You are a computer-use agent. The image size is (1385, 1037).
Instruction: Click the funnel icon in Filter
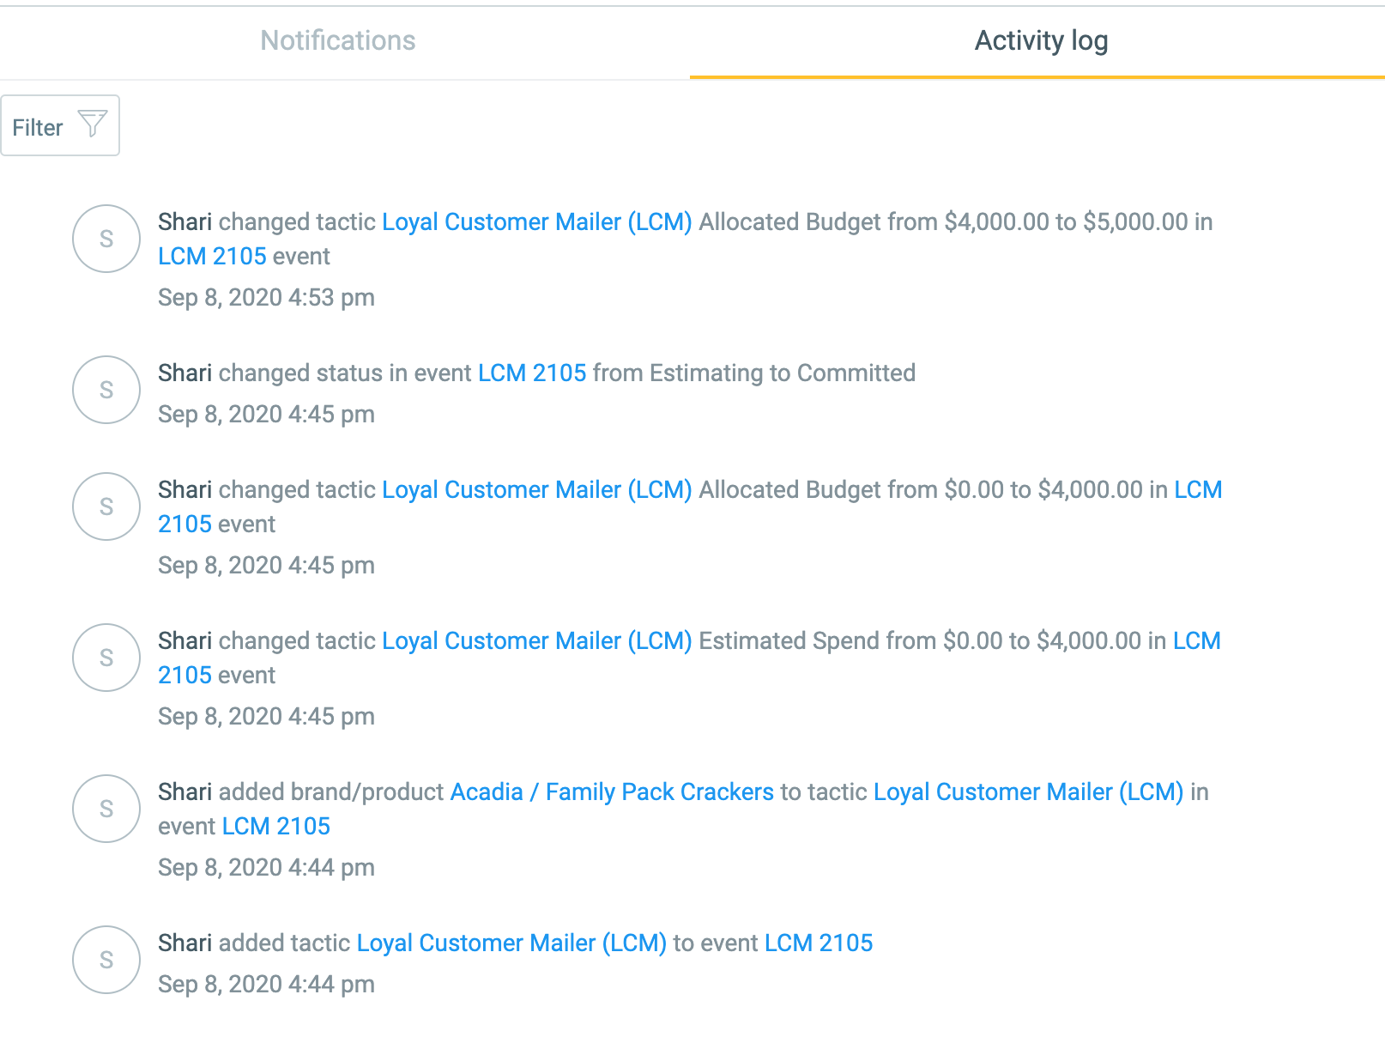(x=93, y=124)
